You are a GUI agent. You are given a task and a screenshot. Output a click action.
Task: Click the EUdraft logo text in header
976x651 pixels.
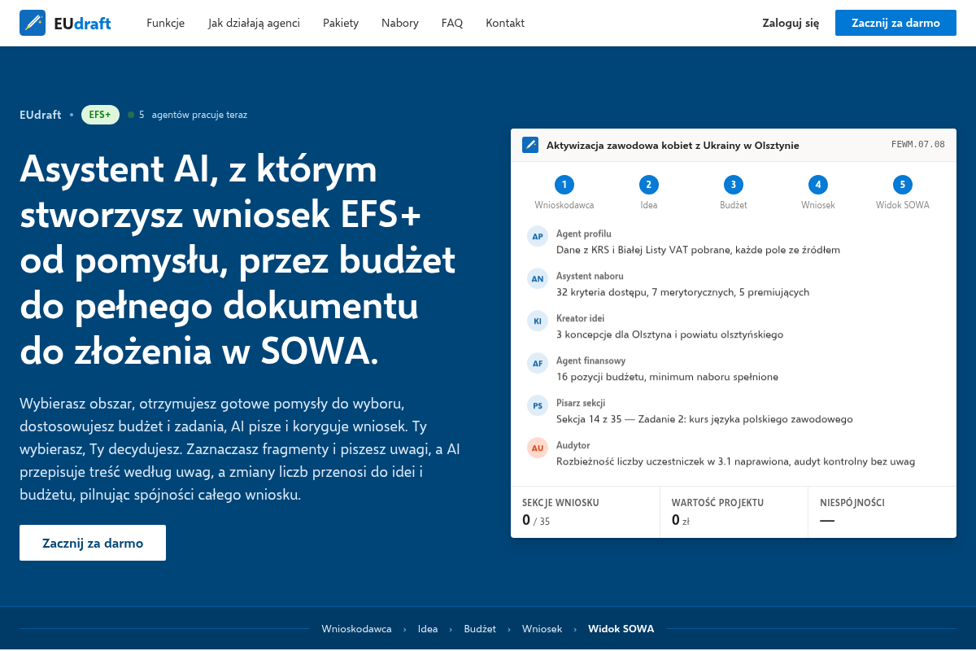[82, 23]
